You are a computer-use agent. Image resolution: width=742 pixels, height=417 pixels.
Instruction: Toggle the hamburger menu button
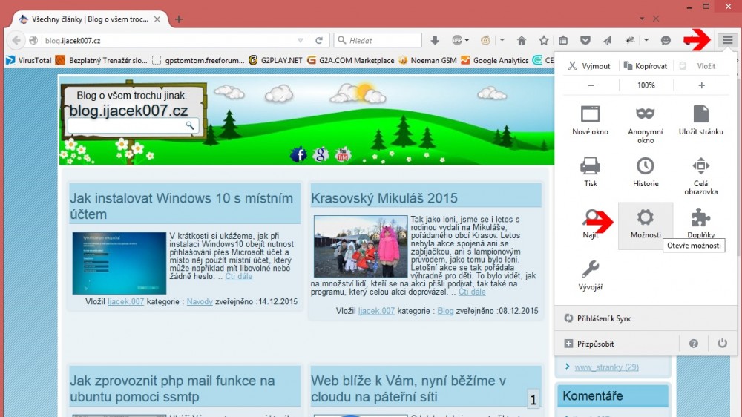click(x=727, y=40)
